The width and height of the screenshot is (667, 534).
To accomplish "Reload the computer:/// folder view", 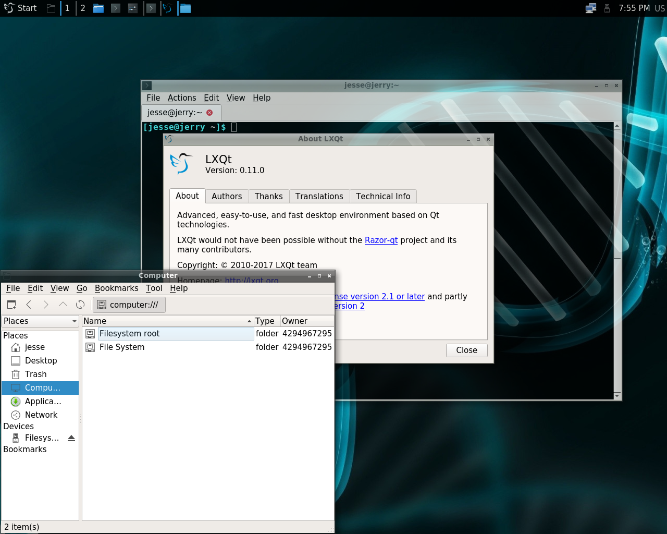I will tap(80, 305).
